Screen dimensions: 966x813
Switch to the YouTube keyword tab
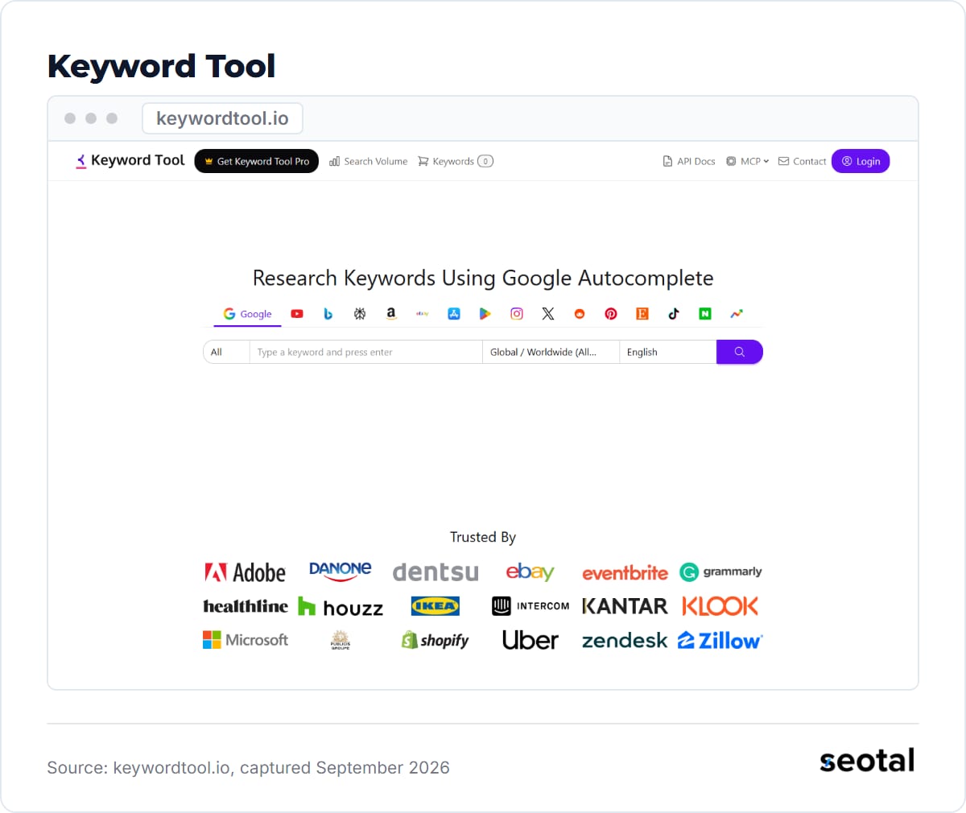[297, 314]
